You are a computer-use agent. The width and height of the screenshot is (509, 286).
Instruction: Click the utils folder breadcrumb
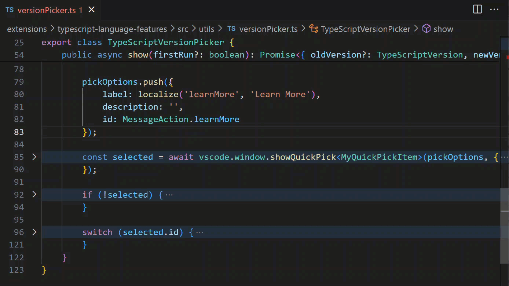206,29
